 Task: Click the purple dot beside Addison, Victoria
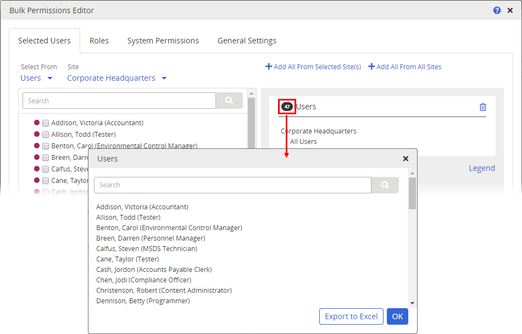click(x=37, y=123)
